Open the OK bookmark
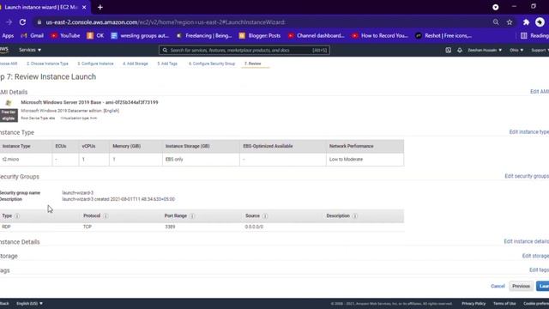This screenshot has width=549, height=309. pyautogui.click(x=95, y=36)
